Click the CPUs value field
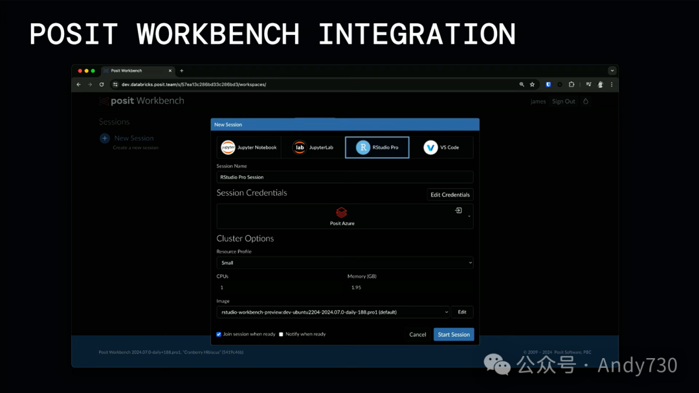 pos(280,288)
